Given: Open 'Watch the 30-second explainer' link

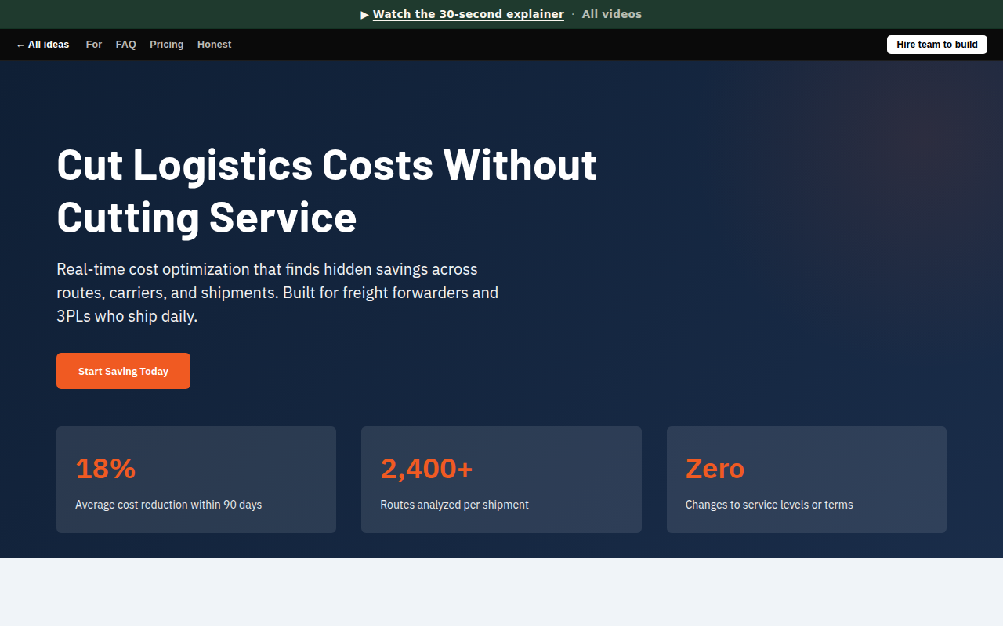Looking at the screenshot, I should 468,14.
